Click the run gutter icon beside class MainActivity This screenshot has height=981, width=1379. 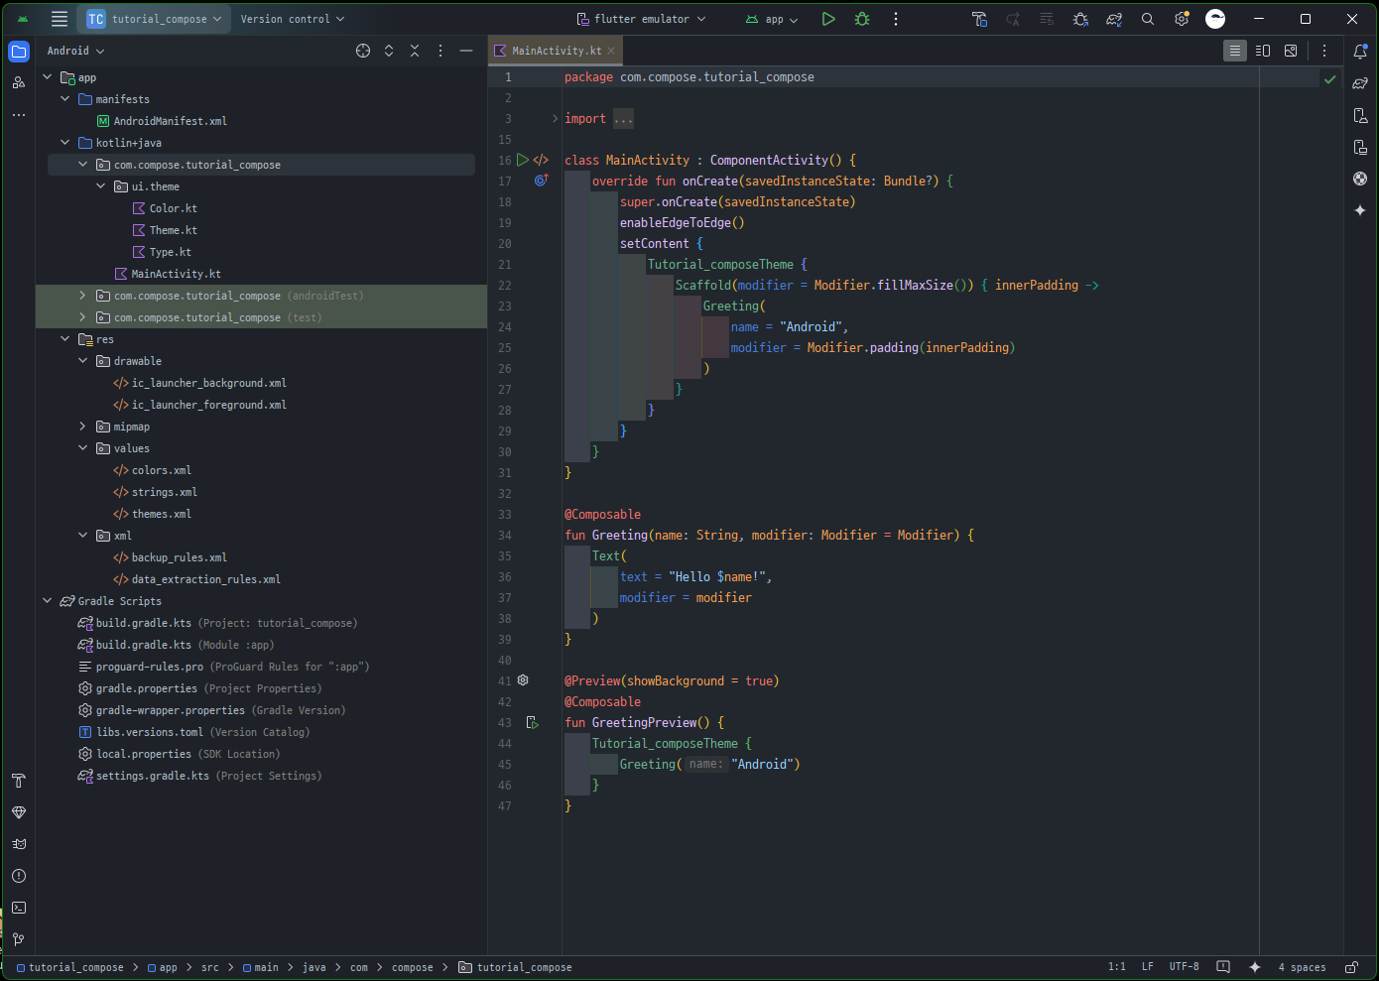[x=523, y=160]
